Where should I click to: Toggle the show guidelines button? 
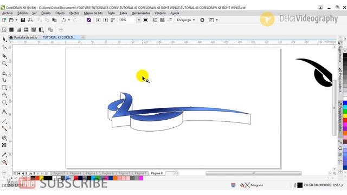point(170,20)
